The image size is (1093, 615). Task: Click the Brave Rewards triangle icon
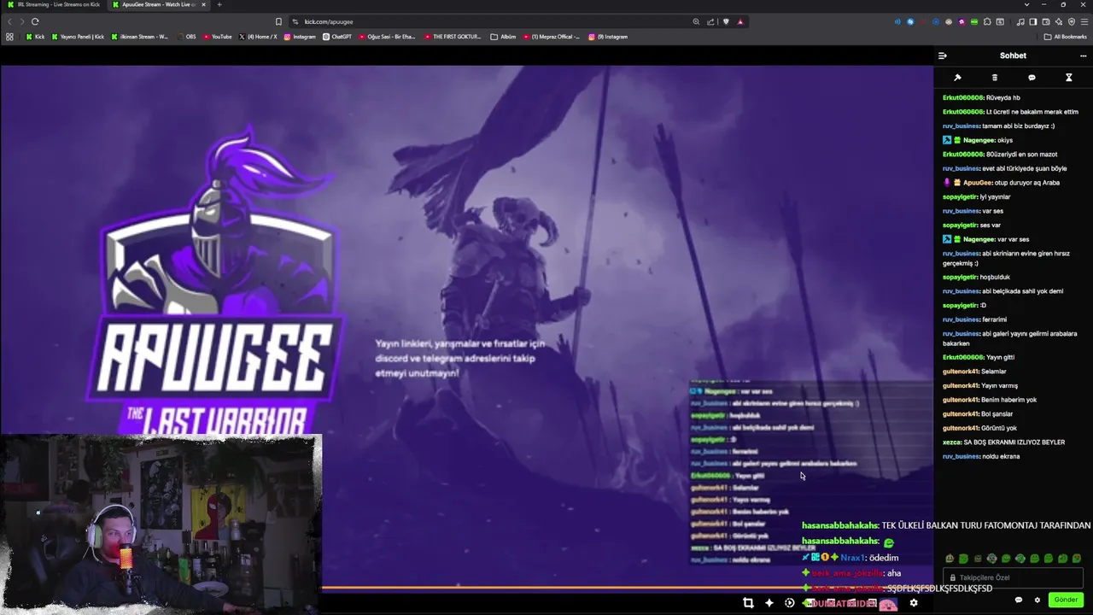(740, 21)
